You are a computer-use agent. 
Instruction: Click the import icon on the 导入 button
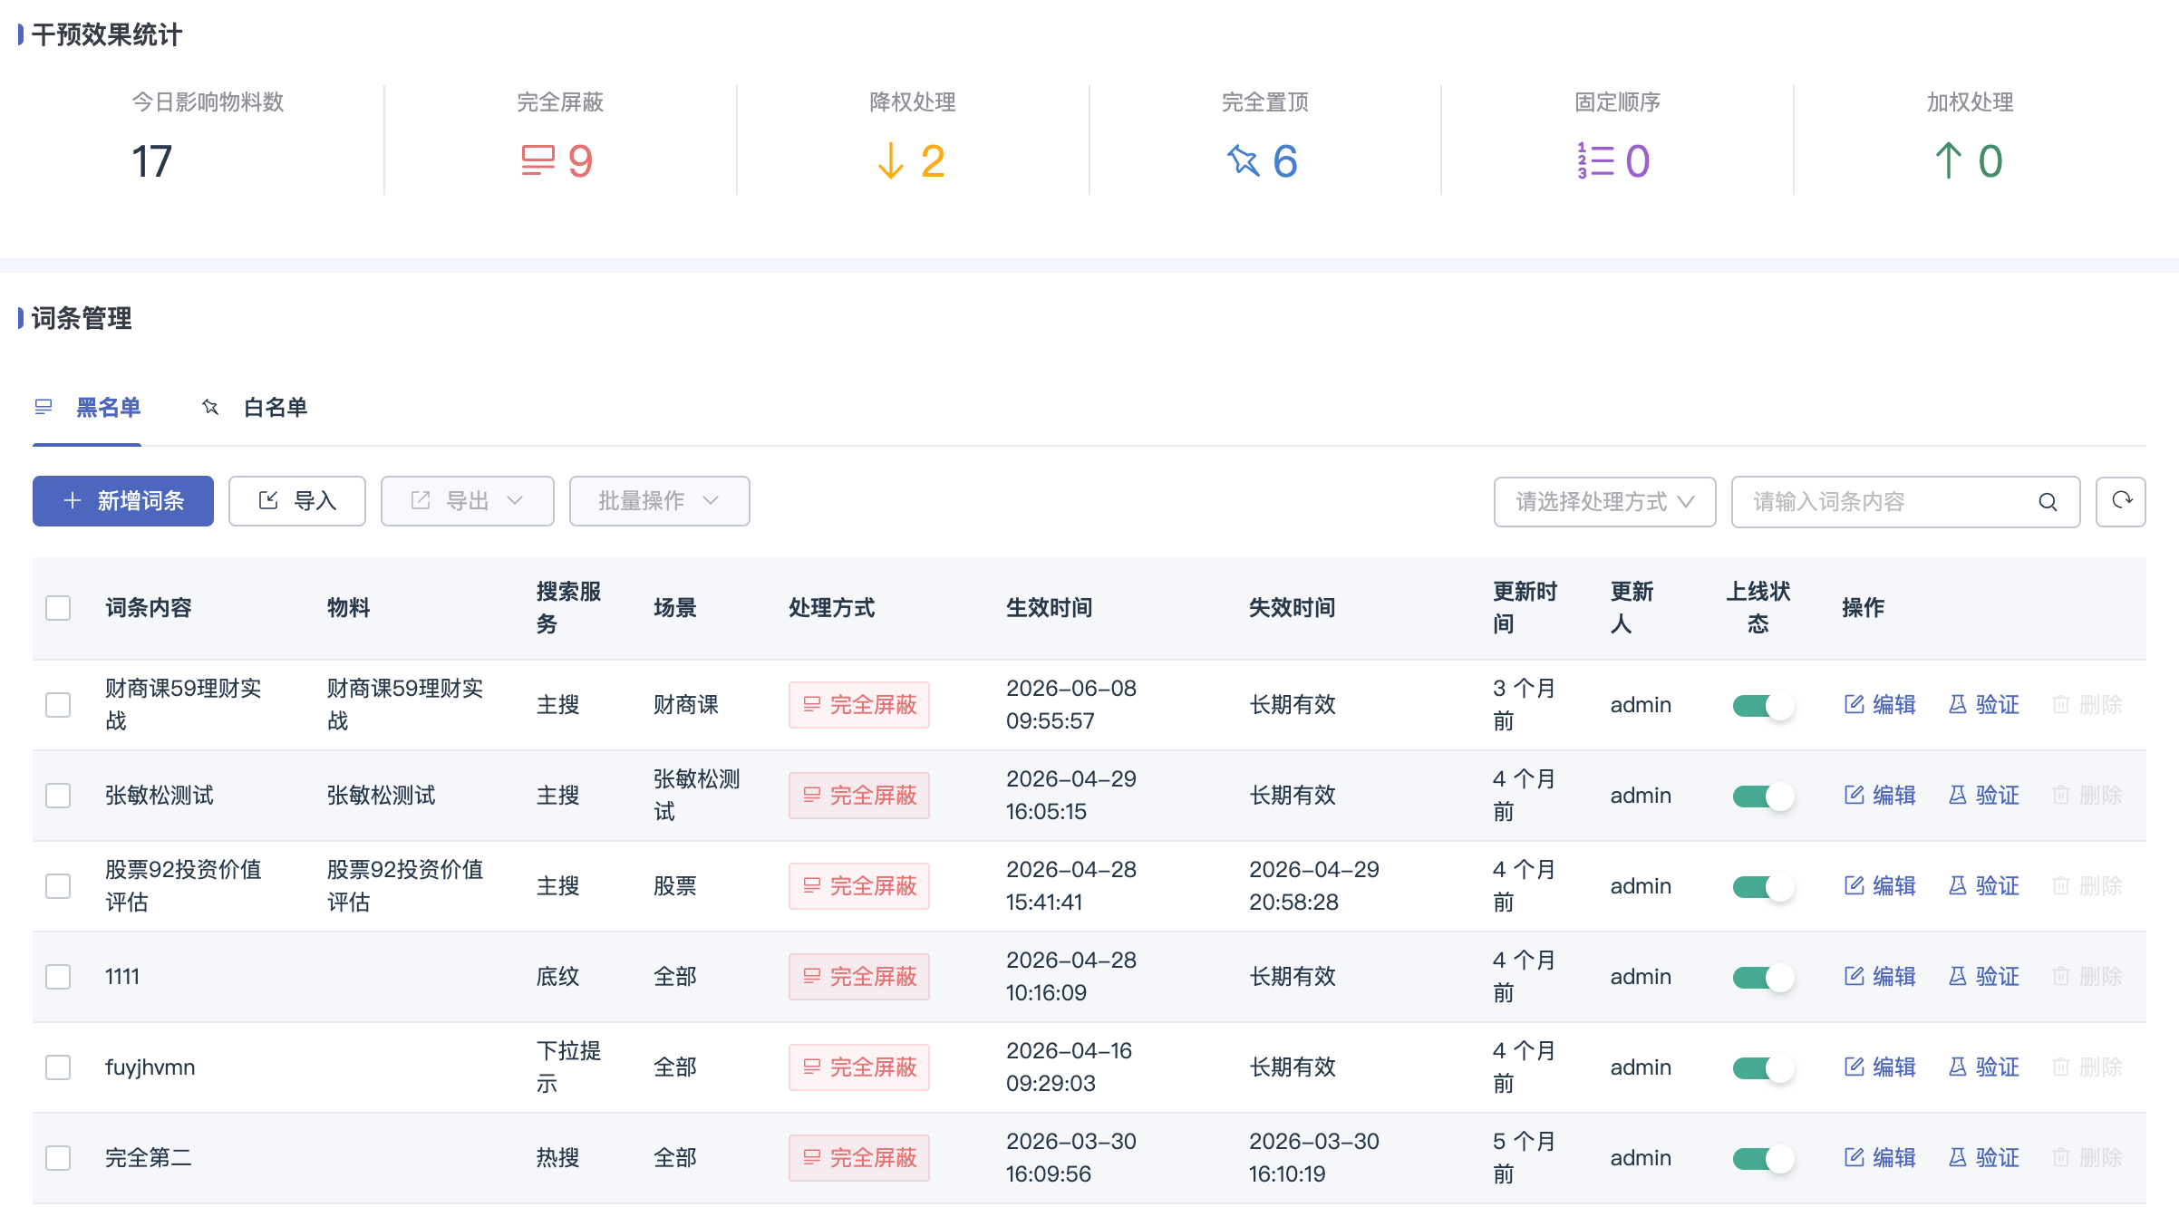[x=268, y=501]
